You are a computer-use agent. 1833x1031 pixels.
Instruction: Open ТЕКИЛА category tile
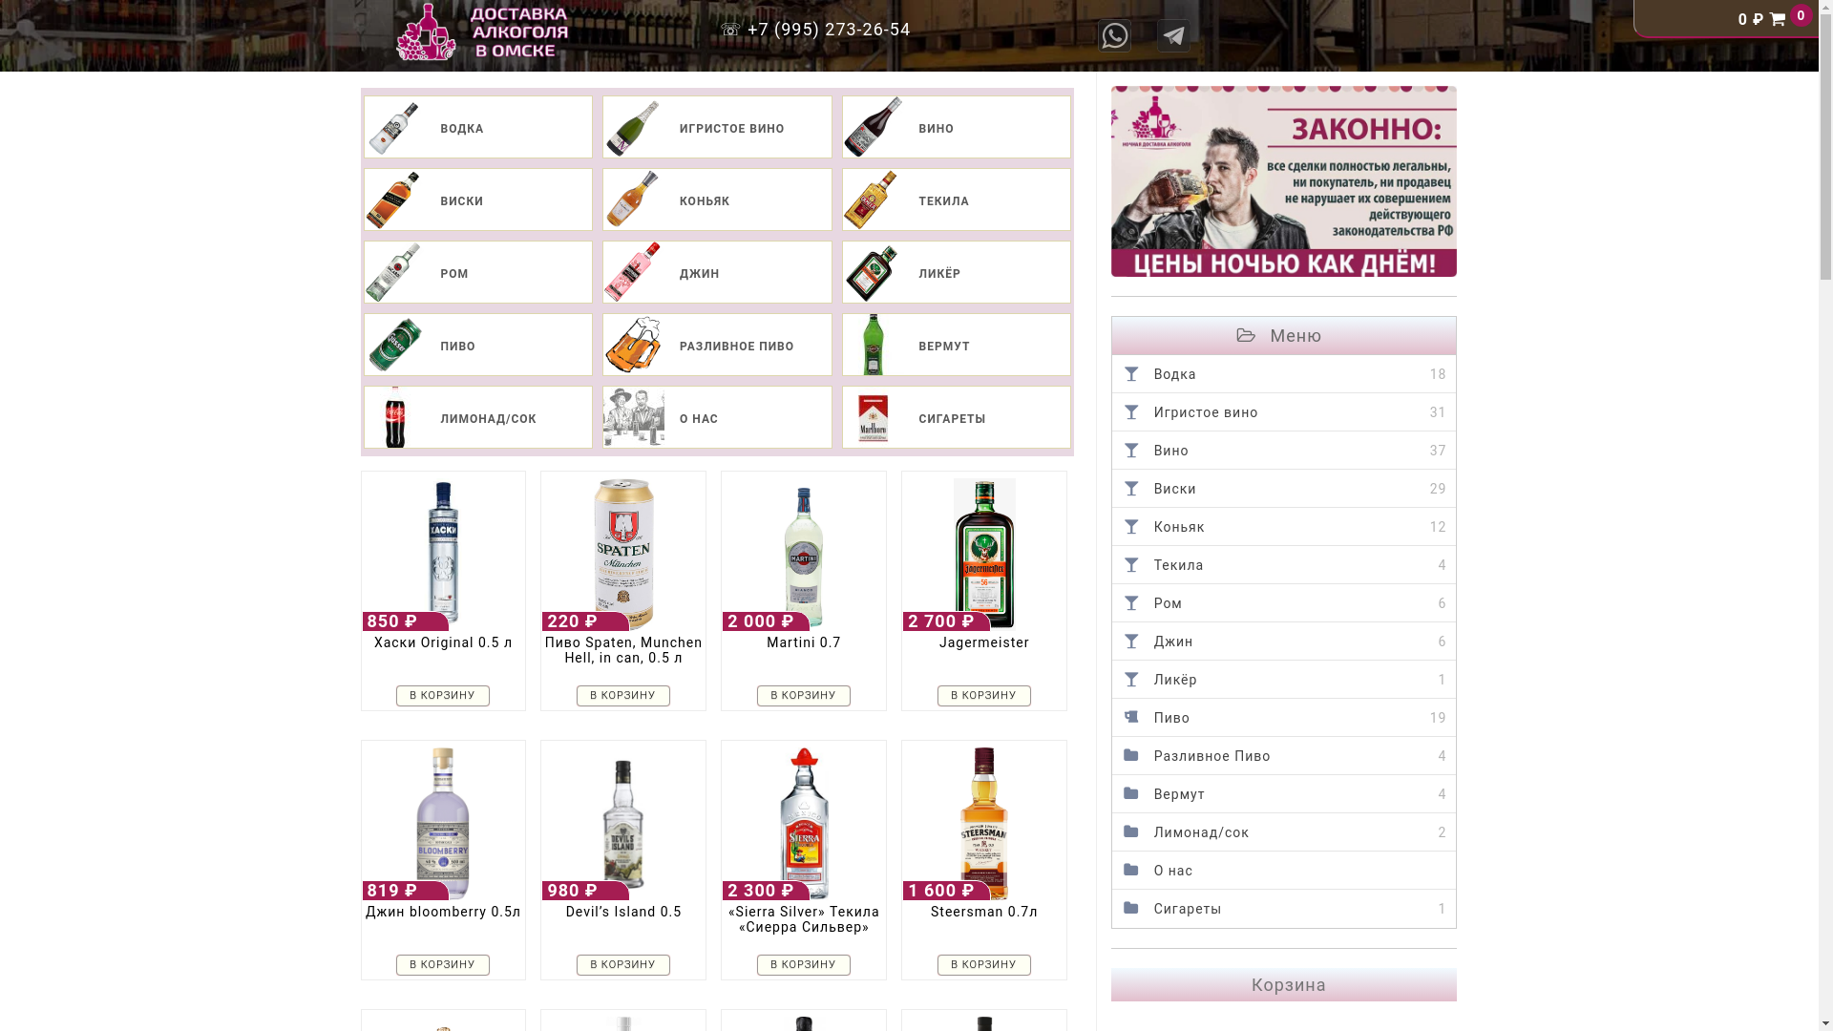click(x=956, y=200)
